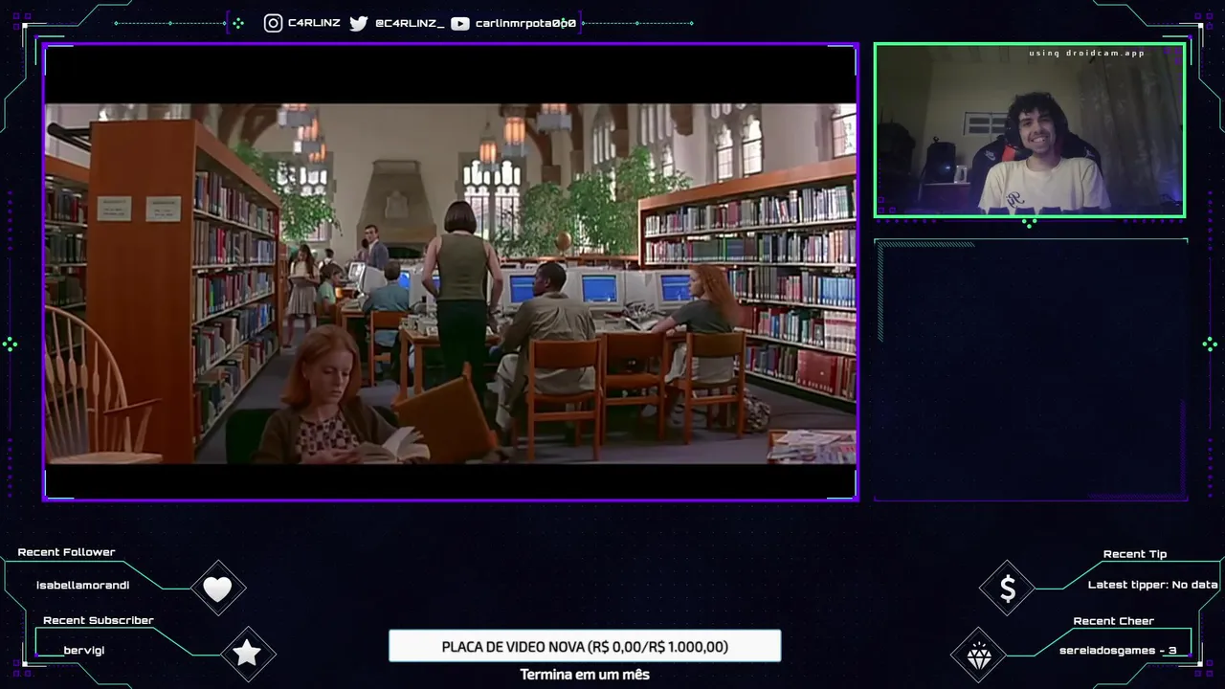Click the carlinmrpota060 YouTube name
Image resolution: width=1225 pixels, height=689 pixels.
pyautogui.click(x=525, y=23)
